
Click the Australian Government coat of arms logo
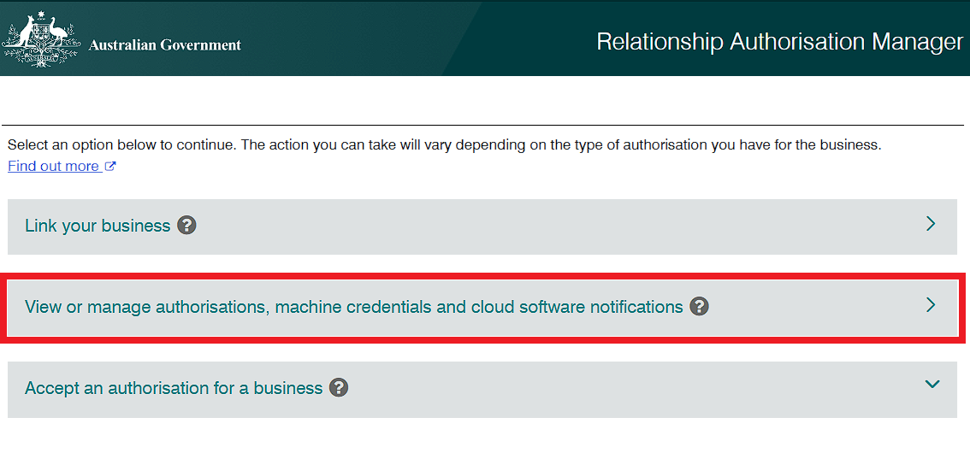click(x=41, y=39)
